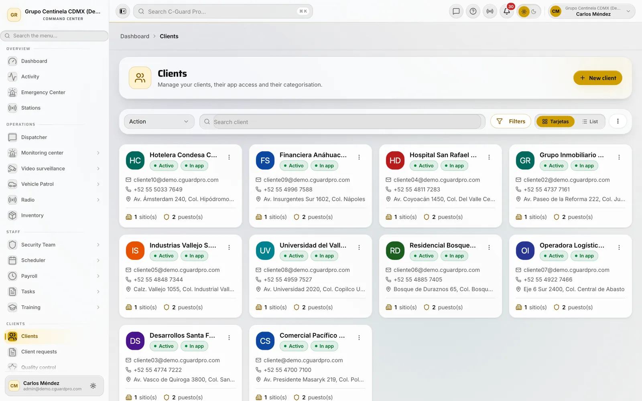The width and height of the screenshot is (642, 401).
Task: Open the help question mark icon
Action: [473, 11]
